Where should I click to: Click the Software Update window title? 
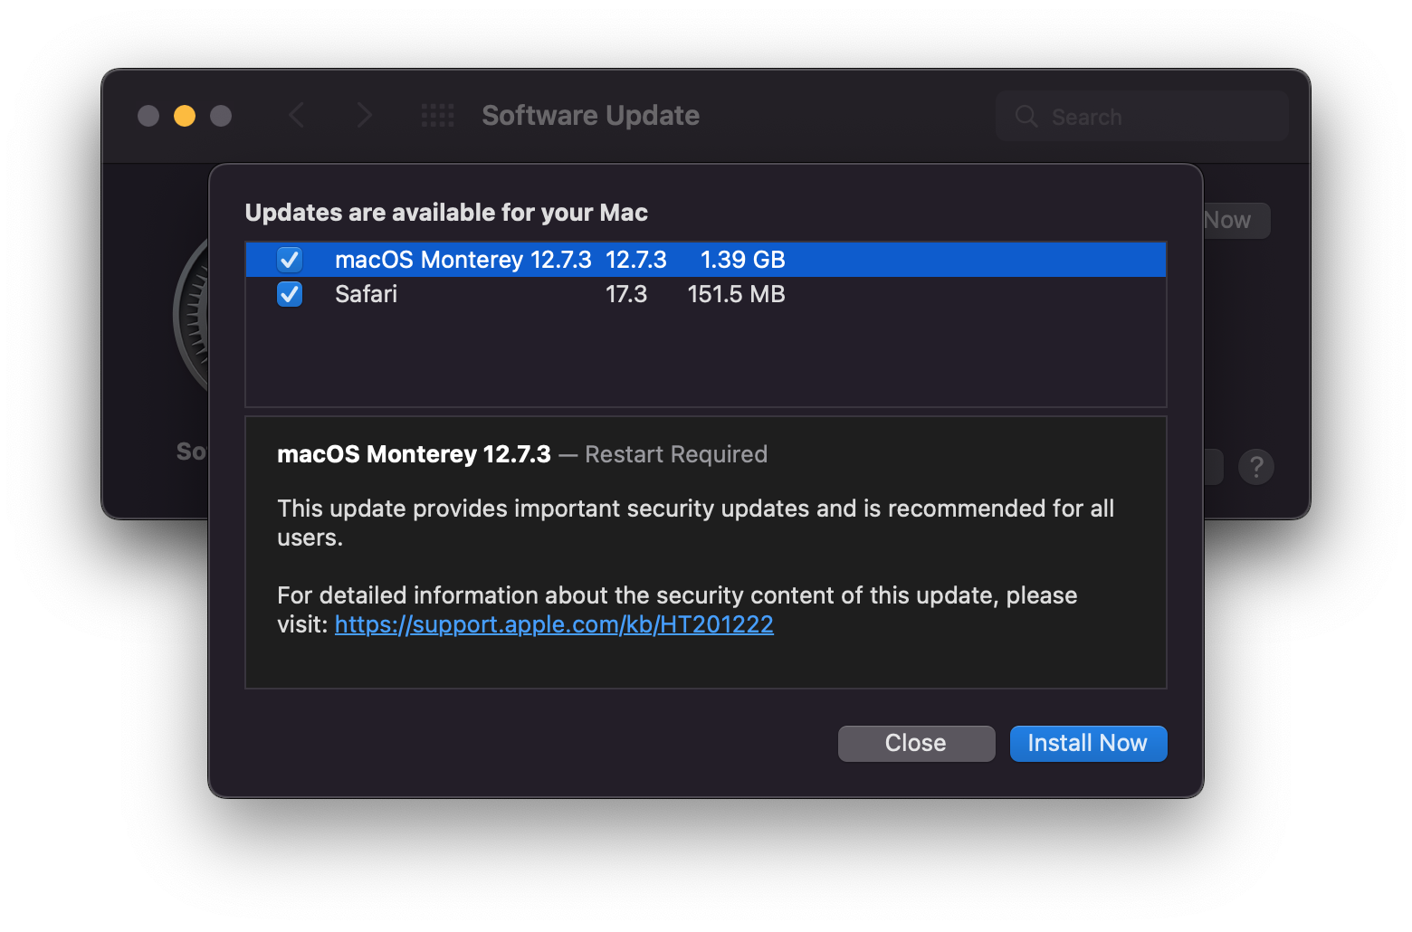[x=590, y=116]
